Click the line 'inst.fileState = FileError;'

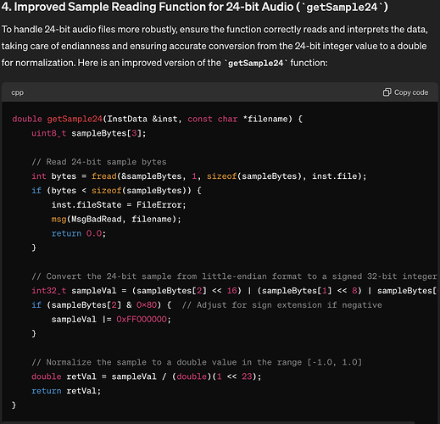[x=119, y=204]
